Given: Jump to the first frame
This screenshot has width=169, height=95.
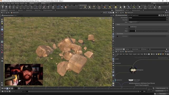Looking at the screenshot, I should tap(2, 88).
